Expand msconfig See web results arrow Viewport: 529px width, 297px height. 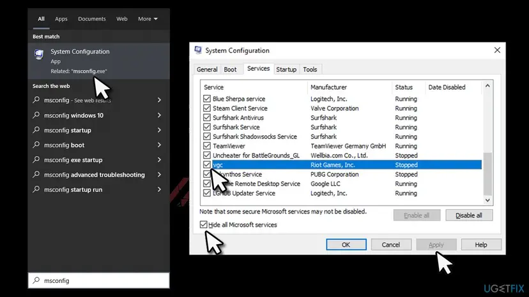click(x=159, y=100)
